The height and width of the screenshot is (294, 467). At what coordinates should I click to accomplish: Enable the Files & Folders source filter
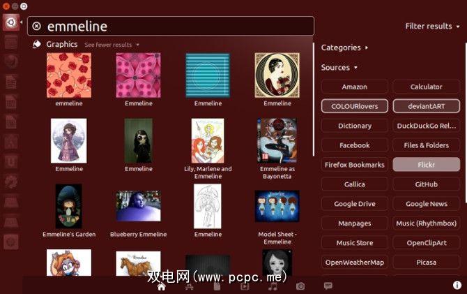pos(426,145)
